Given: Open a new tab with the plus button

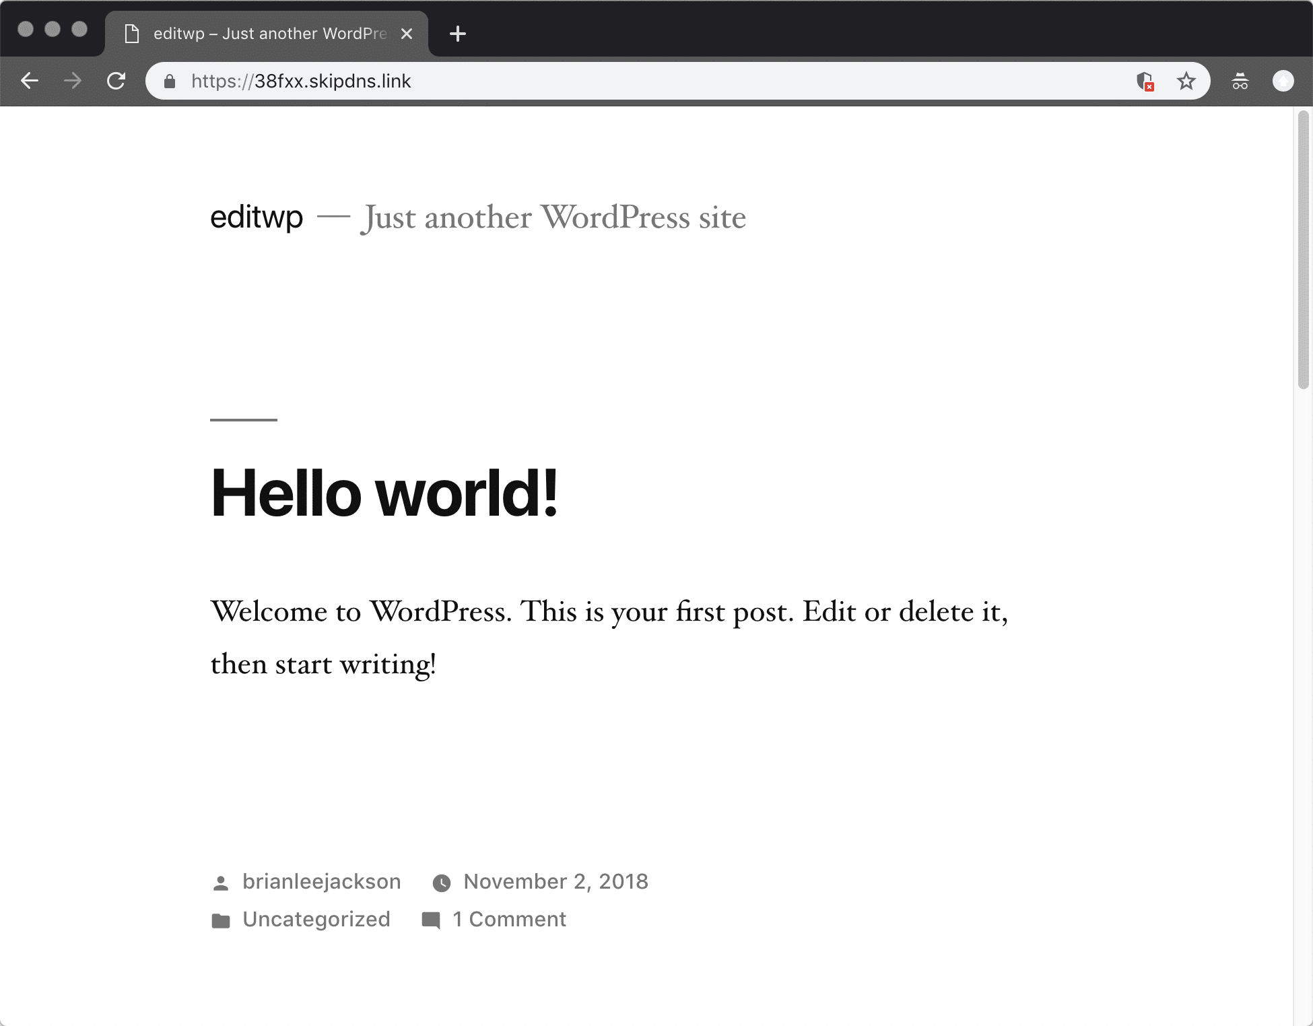Looking at the screenshot, I should pyautogui.click(x=458, y=34).
